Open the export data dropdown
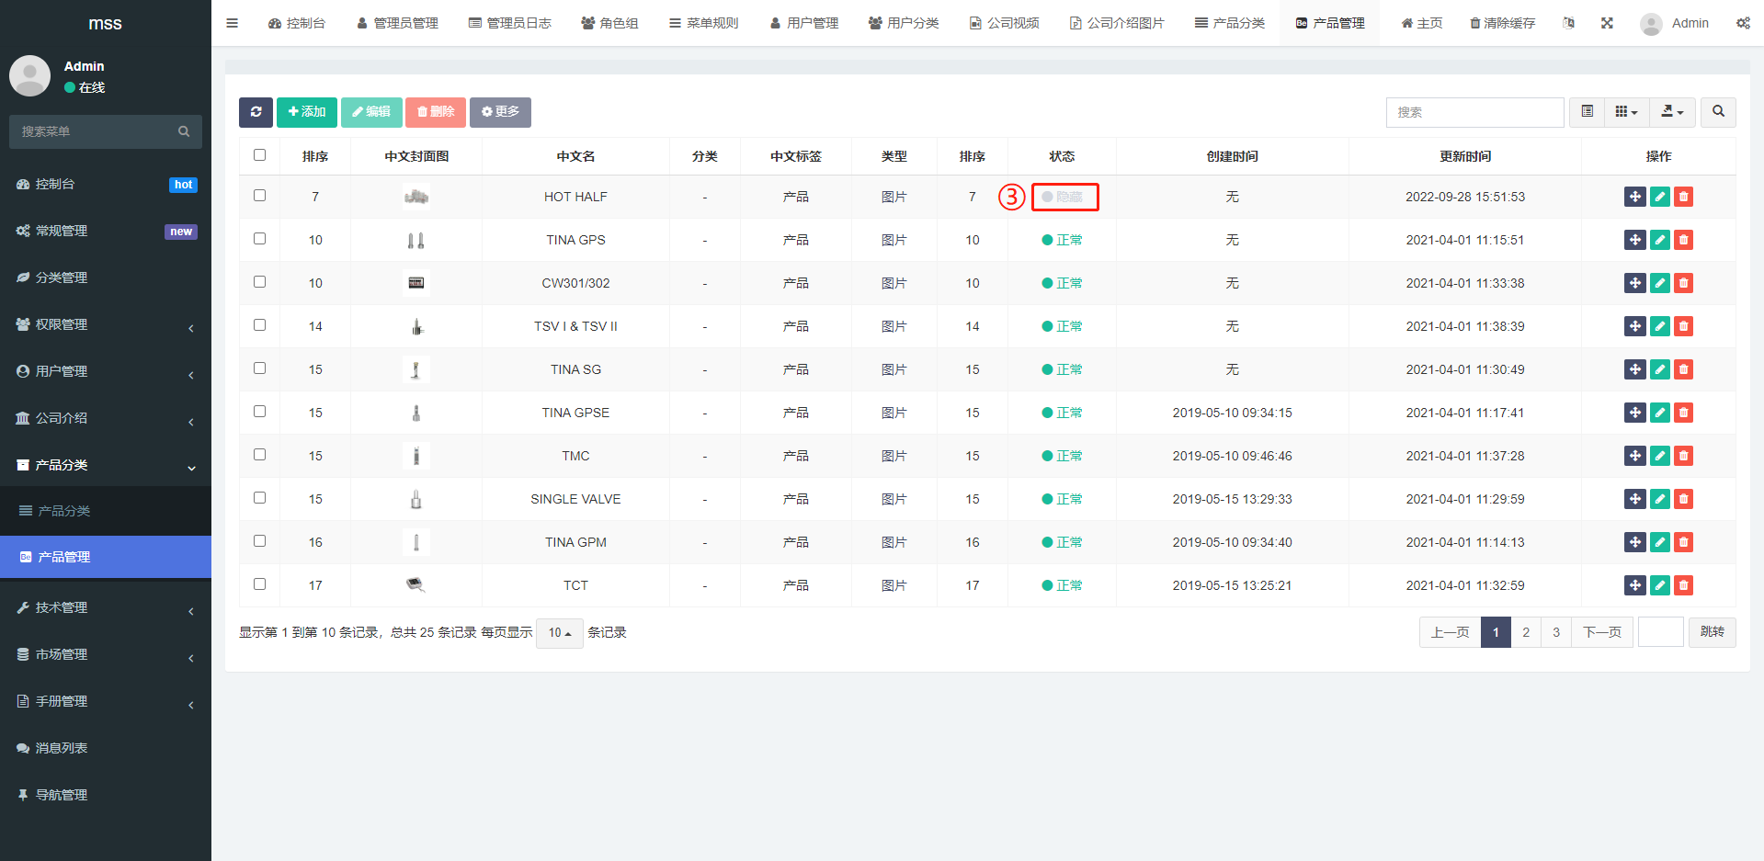The image size is (1764, 861). pos(1672,112)
